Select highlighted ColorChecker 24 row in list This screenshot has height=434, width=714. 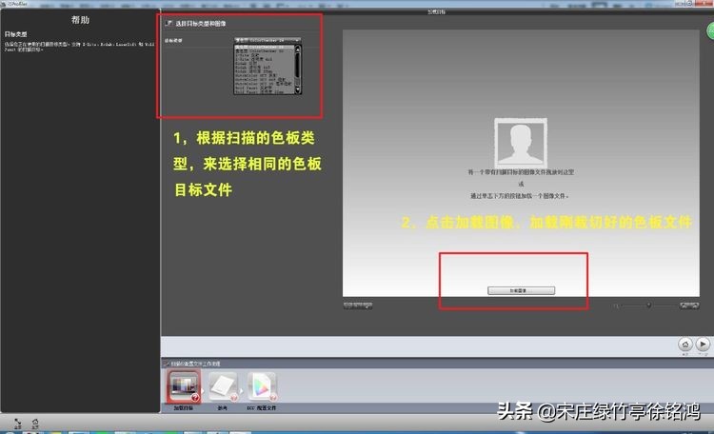click(264, 48)
